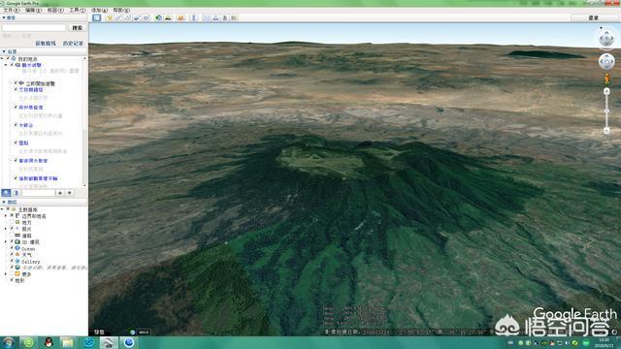621x349 pixels.
Task: Click the print icon in toolbar
Action: click(215, 17)
